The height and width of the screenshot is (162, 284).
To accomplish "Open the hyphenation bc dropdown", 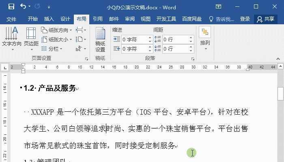I will pyautogui.click(x=81, y=49).
